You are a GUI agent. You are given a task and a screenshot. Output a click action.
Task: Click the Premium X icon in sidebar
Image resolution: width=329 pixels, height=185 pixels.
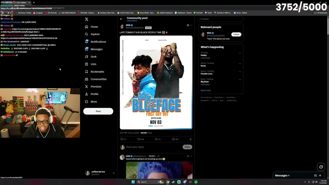86,87
